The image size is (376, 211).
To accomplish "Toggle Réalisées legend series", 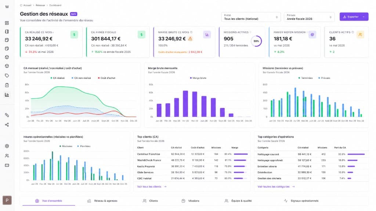I will [x=66, y=146].
